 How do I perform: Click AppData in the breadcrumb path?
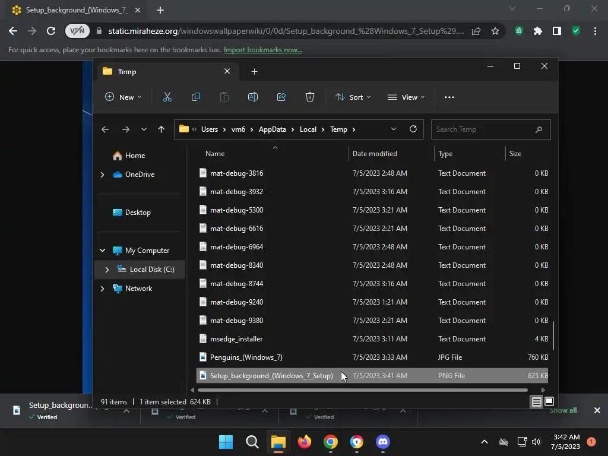[272, 129]
